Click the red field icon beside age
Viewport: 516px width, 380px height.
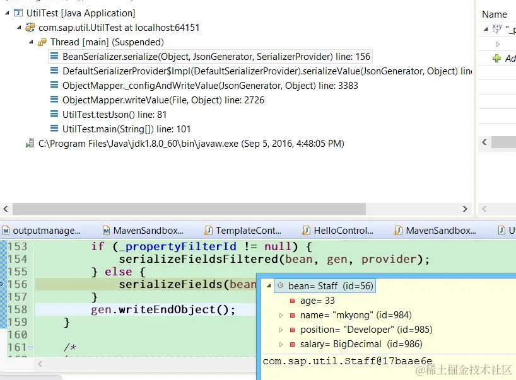click(292, 301)
